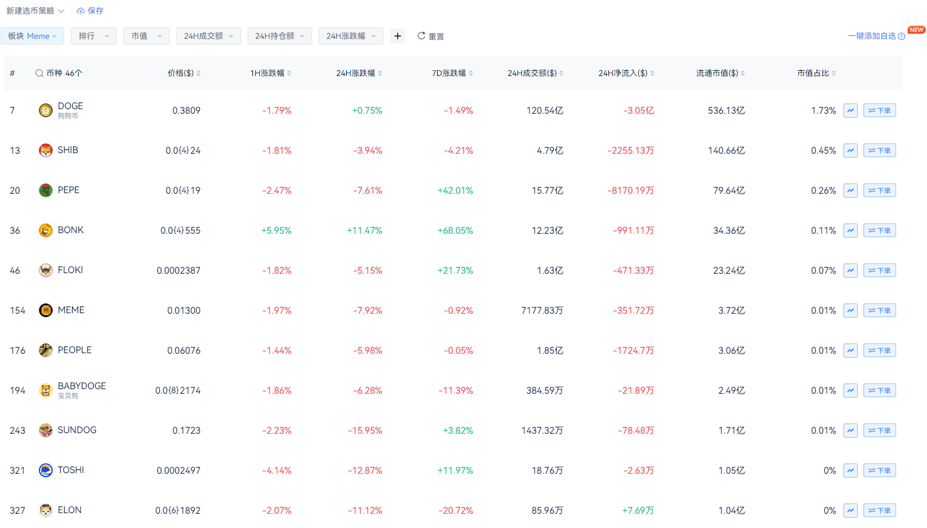Open the 24H成交额 filter dropdown
Image resolution: width=927 pixels, height=528 pixels.
tap(208, 36)
